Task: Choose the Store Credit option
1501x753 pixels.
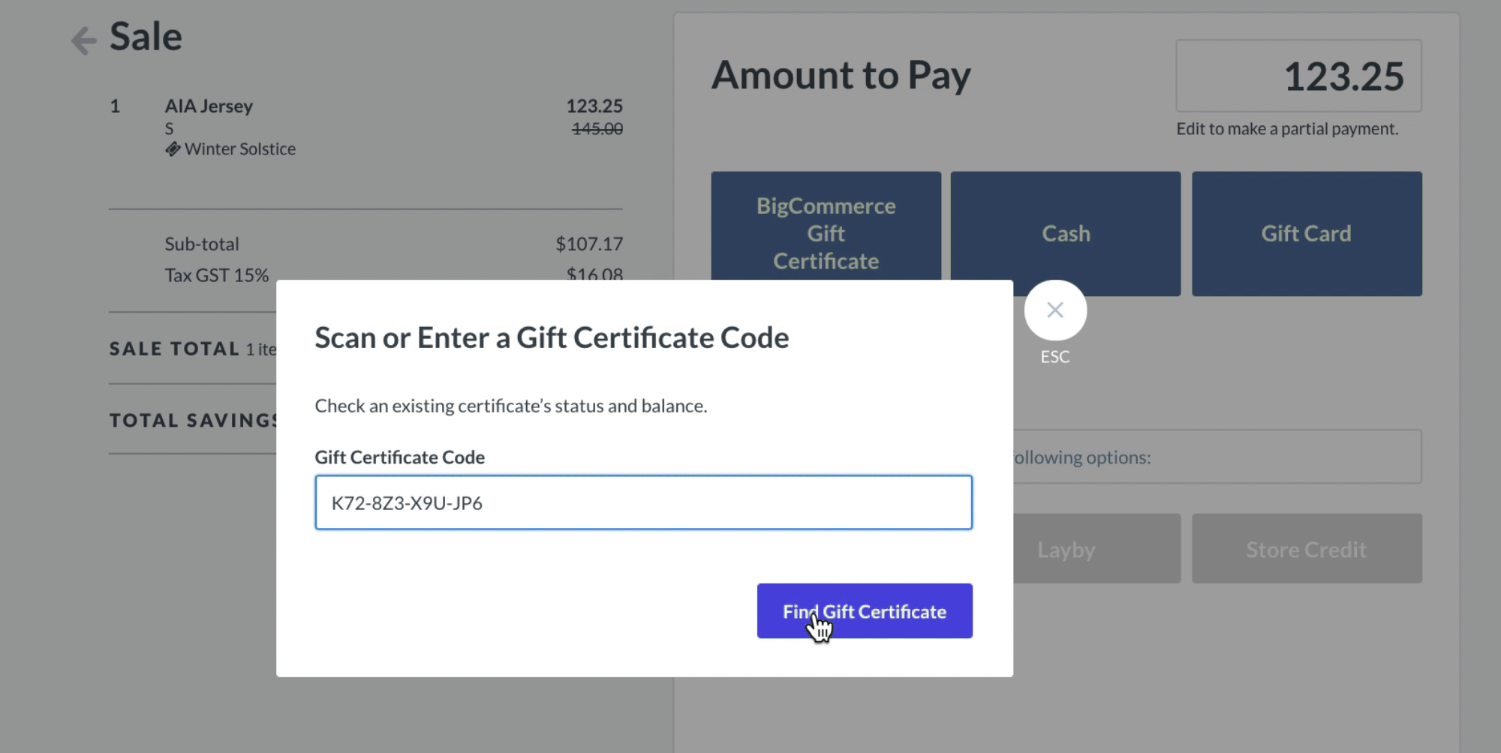Action: pyautogui.click(x=1306, y=549)
